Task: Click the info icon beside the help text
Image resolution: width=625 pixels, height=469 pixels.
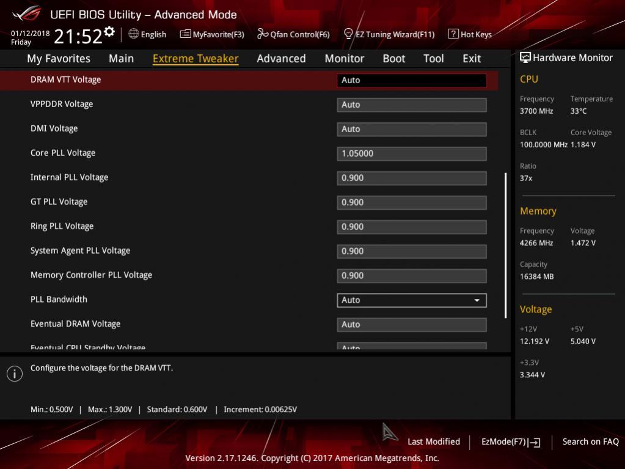Action: tap(15, 373)
